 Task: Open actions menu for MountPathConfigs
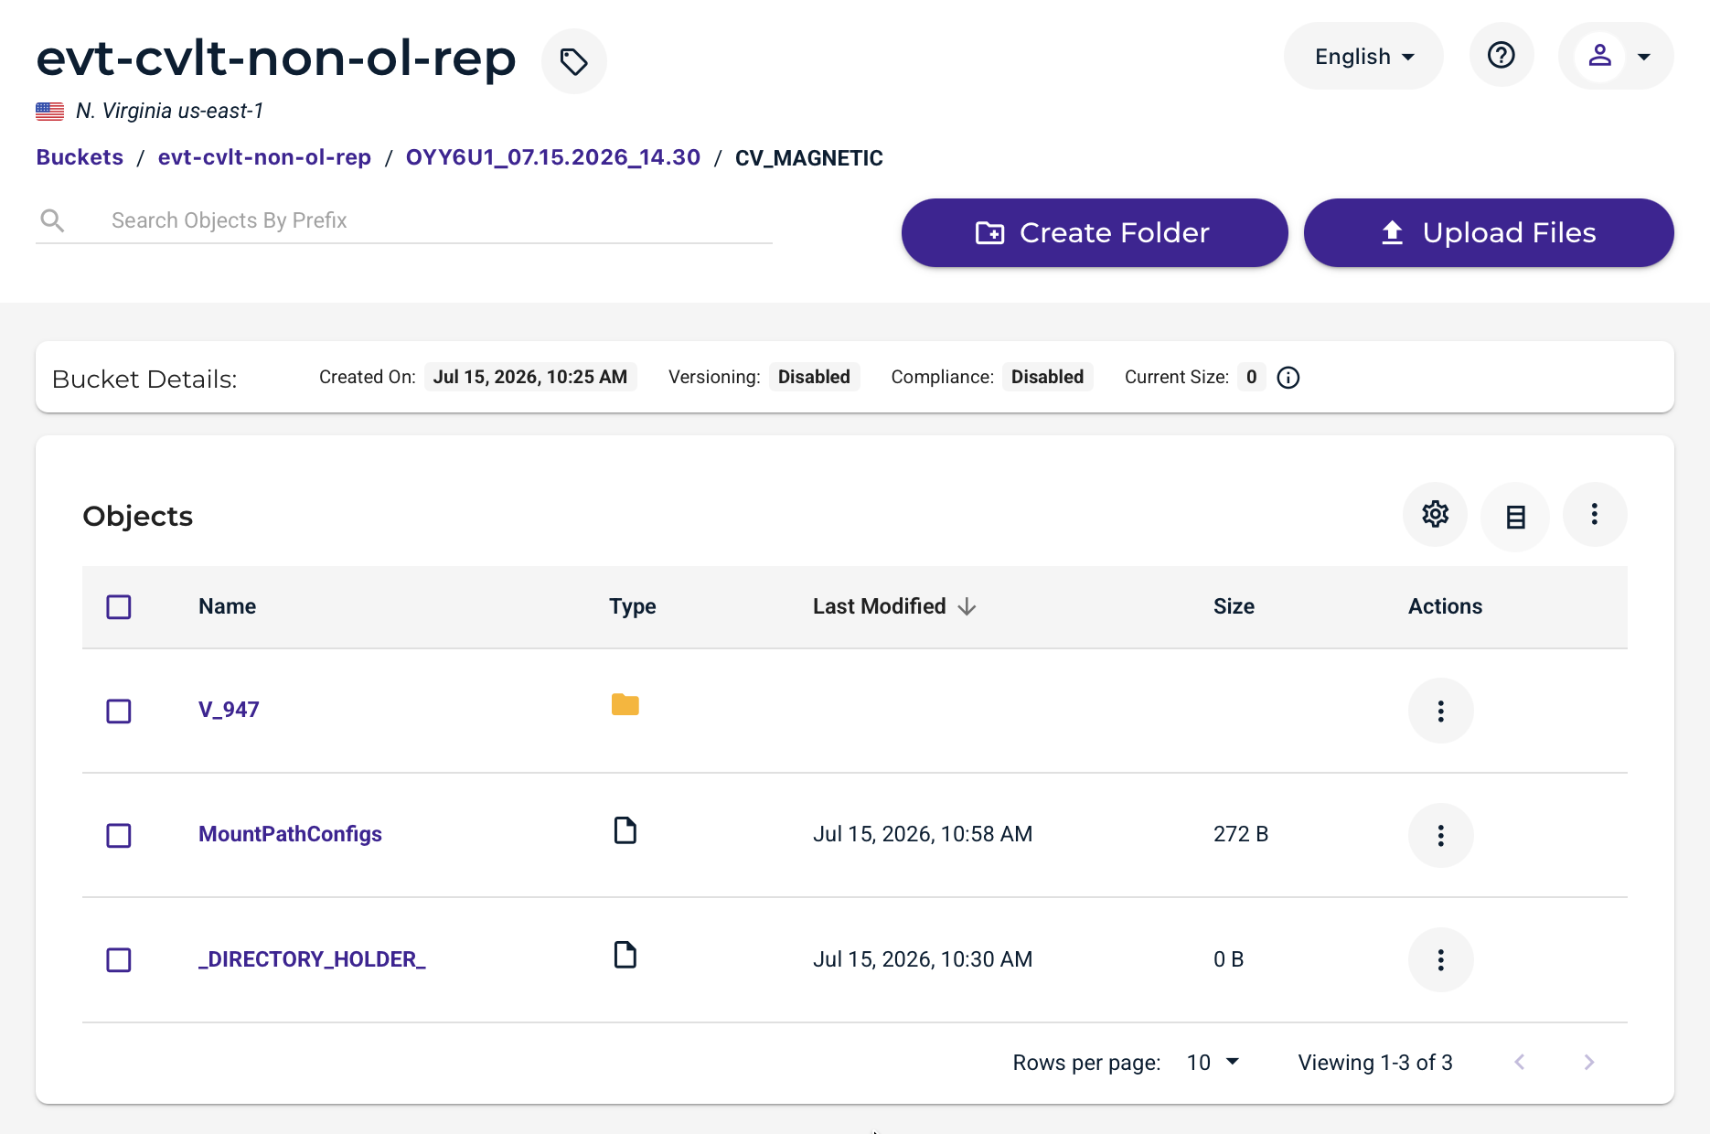(x=1440, y=835)
